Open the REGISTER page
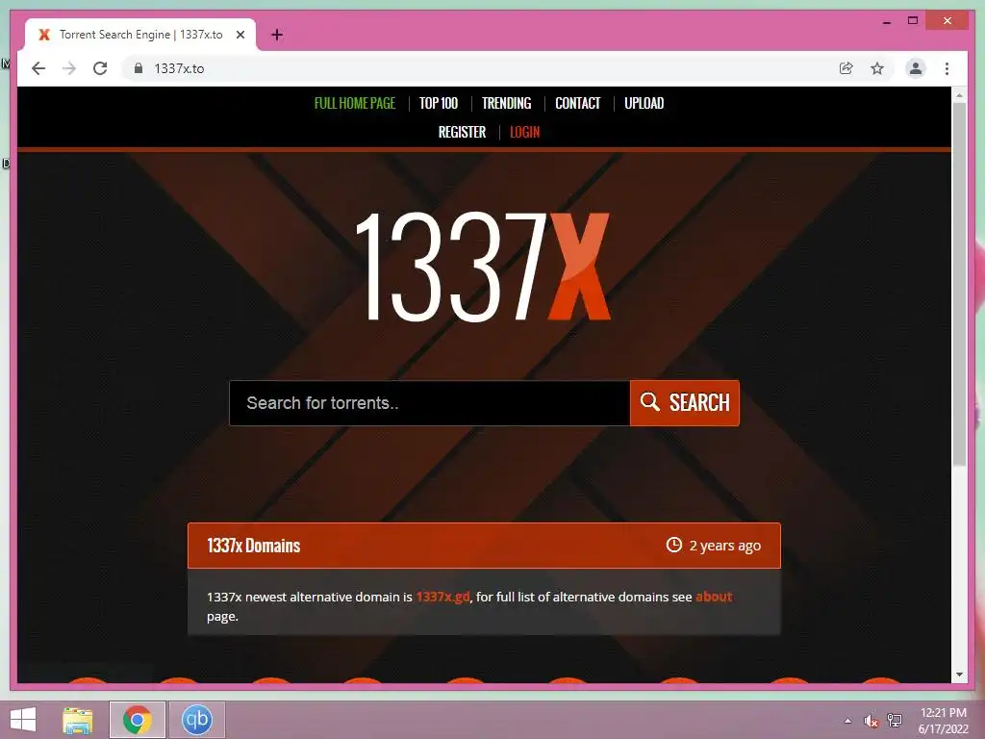The height and width of the screenshot is (739, 985). [462, 132]
